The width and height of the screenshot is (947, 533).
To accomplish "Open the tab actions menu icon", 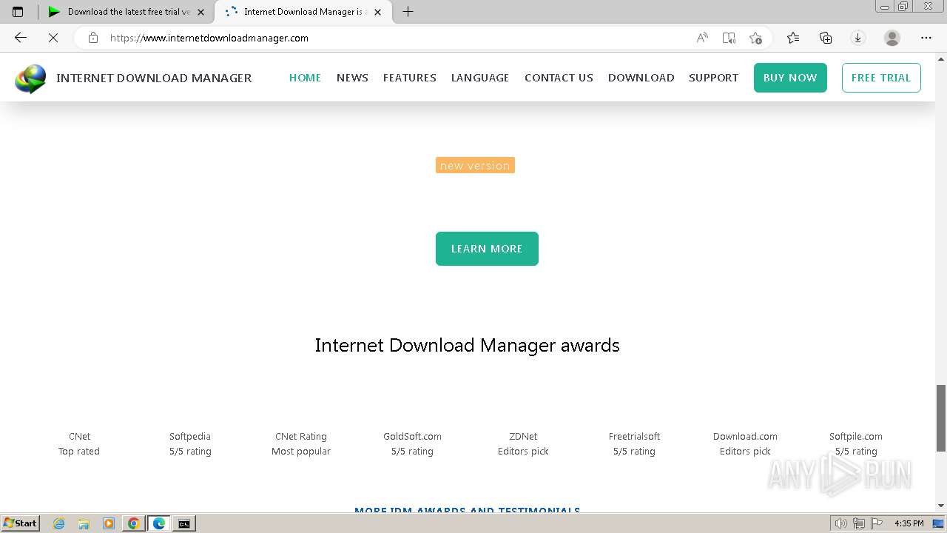I will tap(18, 12).
